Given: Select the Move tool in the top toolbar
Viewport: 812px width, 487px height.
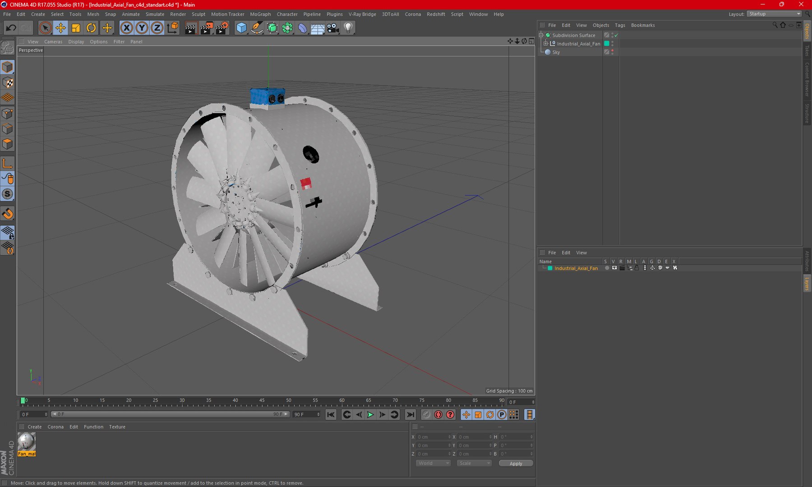Looking at the screenshot, I should [x=60, y=28].
